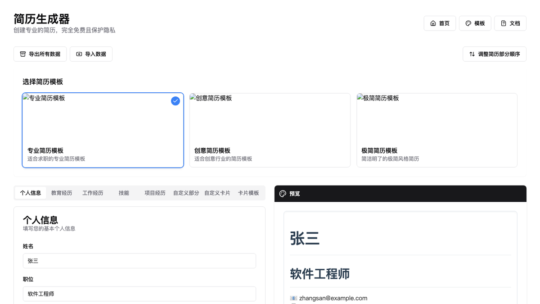This screenshot has width=540, height=304.
Task: Switch to the 卡片模板 tab
Action: click(x=248, y=193)
